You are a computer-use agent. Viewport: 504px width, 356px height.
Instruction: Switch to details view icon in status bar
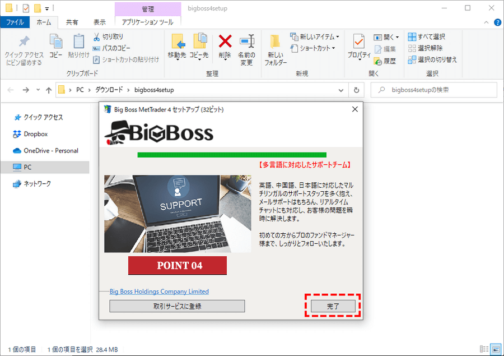click(484, 349)
